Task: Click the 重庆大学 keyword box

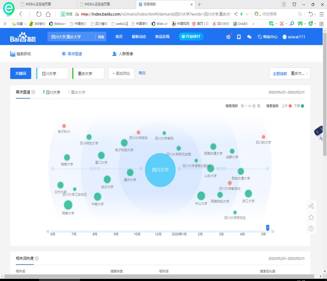Action: click(88, 73)
